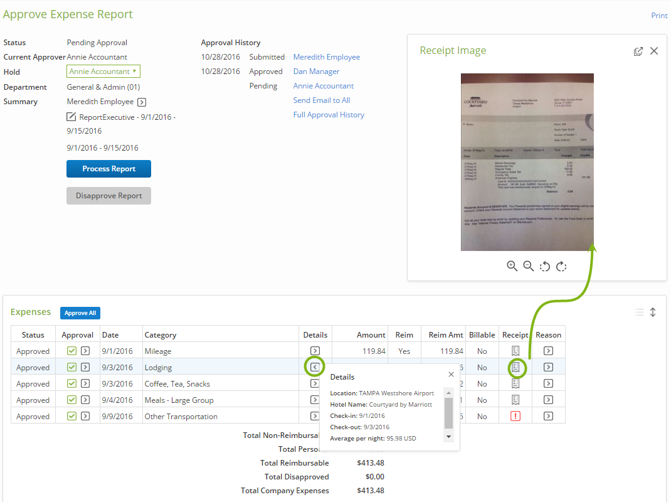Open the Dan Manager link

[x=316, y=72]
